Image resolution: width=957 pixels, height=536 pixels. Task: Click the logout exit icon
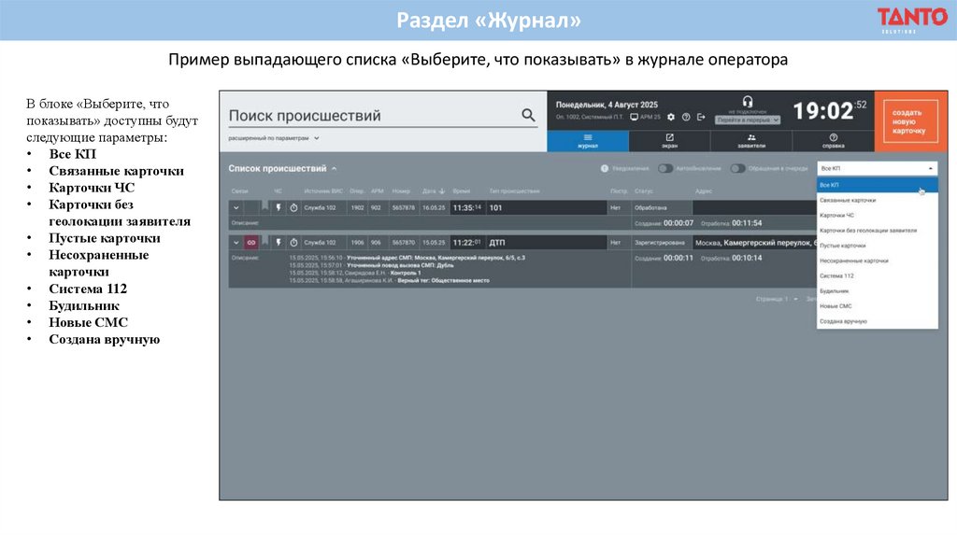coord(701,117)
